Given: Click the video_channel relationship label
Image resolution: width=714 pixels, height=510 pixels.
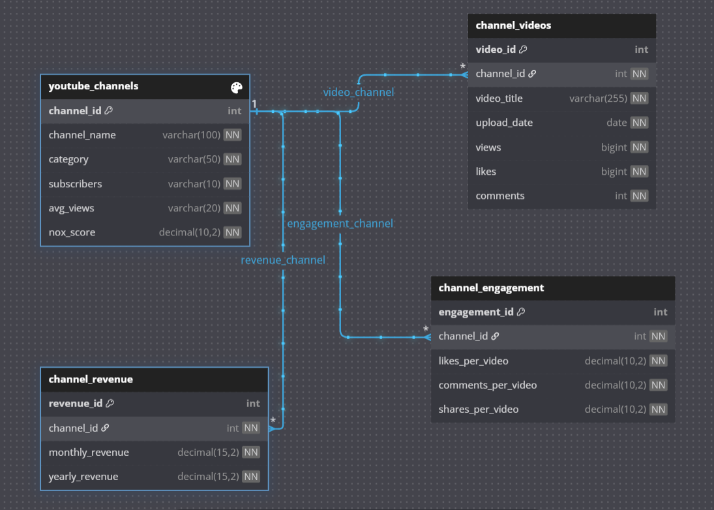Looking at the screenshot, I should [x=359, y=93].
